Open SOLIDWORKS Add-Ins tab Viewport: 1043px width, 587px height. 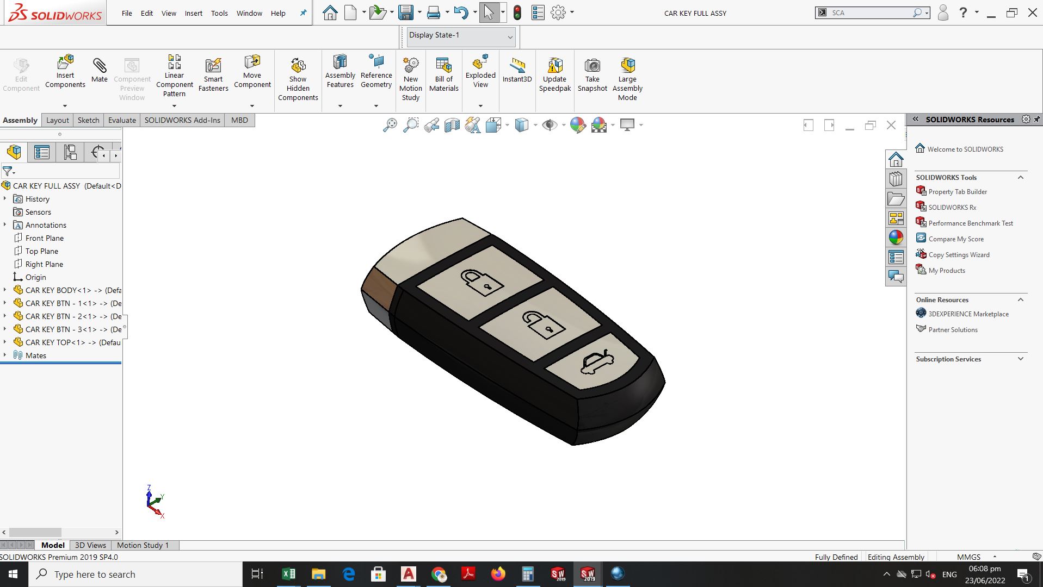point(182,120)
